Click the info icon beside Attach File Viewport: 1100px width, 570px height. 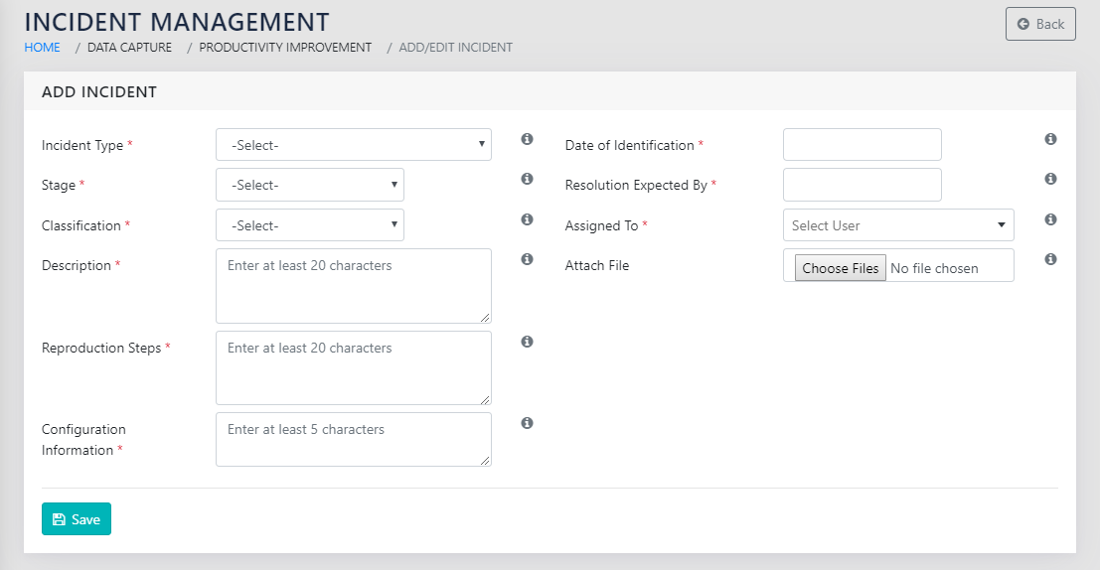tap(1050, 259)
